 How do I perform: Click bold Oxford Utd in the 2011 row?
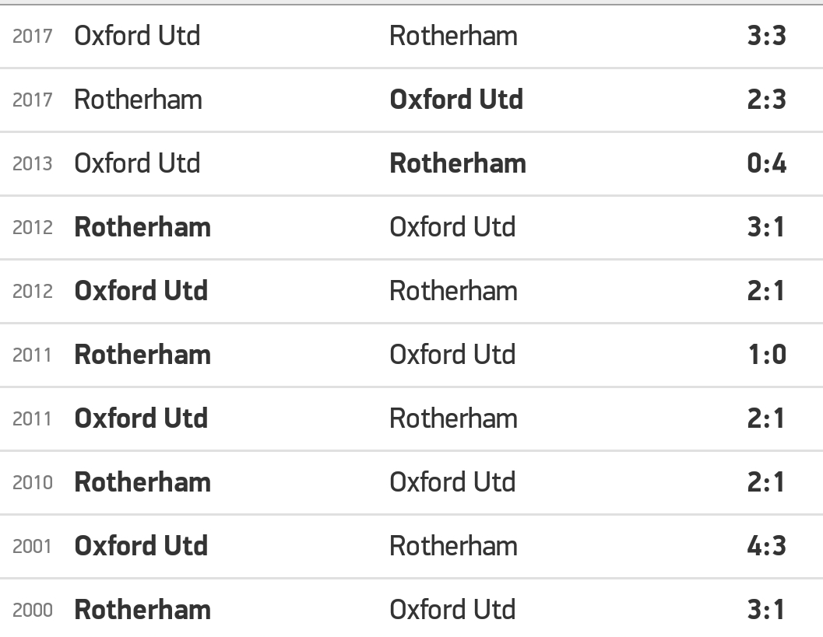pos(141,419)
